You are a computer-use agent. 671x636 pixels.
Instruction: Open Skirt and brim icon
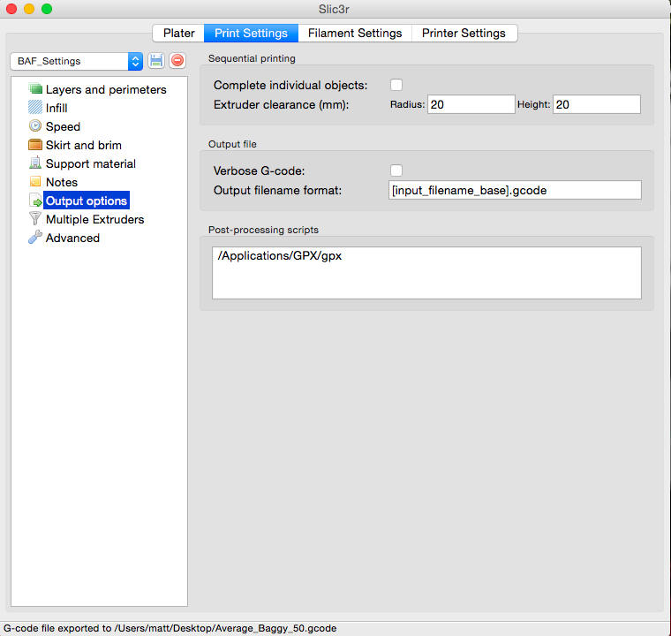coord(35,145)
